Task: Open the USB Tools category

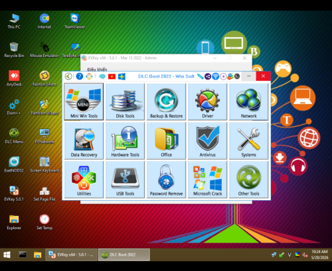Action: (125, 180)
